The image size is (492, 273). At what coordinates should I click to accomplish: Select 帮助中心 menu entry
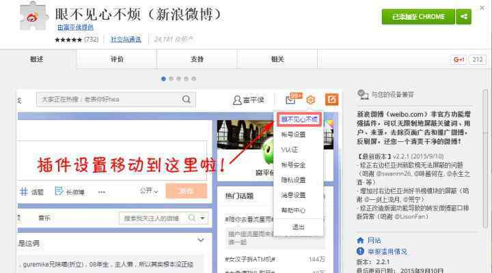[x=293, y=210]
